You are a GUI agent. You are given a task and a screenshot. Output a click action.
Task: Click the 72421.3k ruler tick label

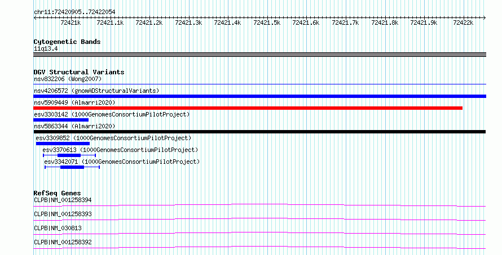188,23
